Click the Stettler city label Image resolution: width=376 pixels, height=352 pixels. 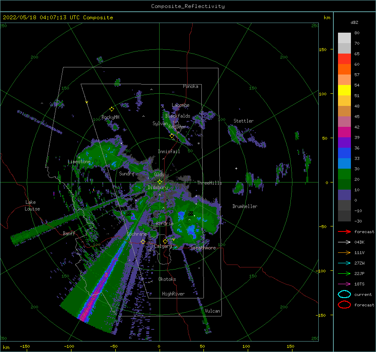pyautogui.click(x=244, y=121)
